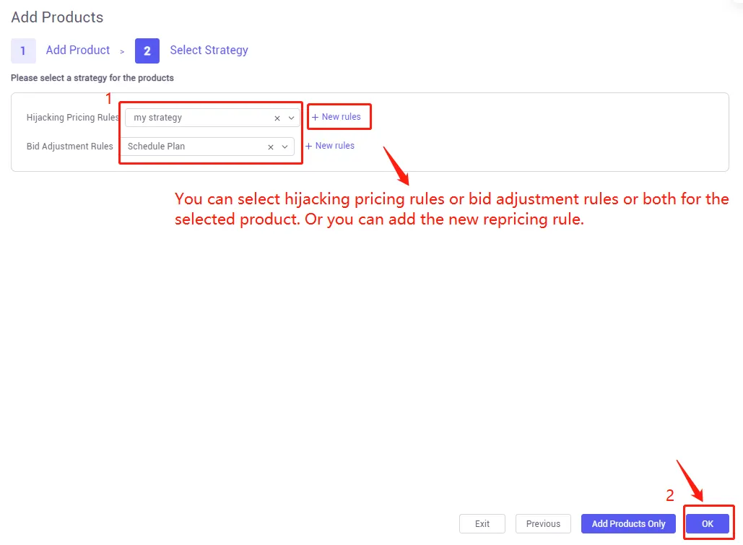Click the plus icon beside lower New rules
Viewport: 743px width, 545px height.
pyautogui.click(x=308, y=145)
